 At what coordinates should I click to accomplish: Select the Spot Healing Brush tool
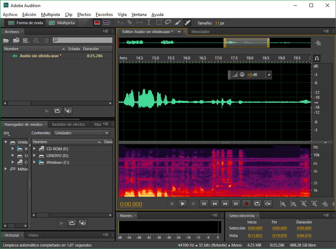(187, 23)
